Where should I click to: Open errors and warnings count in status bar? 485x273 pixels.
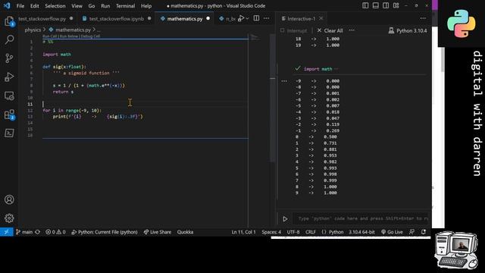tap(55, 232)
